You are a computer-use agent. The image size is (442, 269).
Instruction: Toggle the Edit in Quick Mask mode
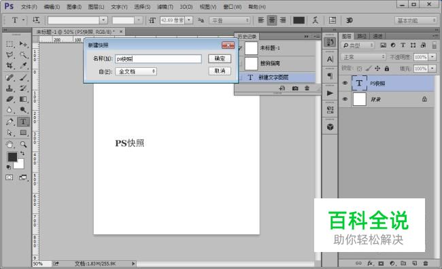point(10,177)
